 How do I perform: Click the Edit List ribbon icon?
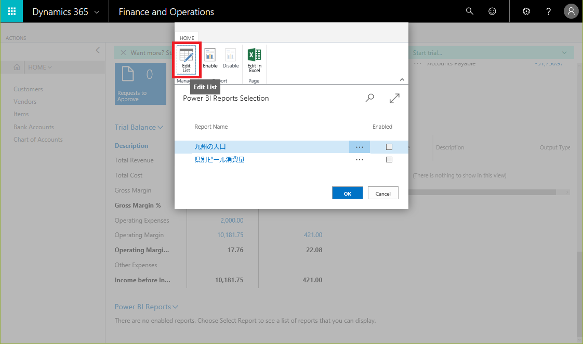[186, 60]
